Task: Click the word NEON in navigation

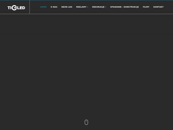Action: tap(64, 7)
